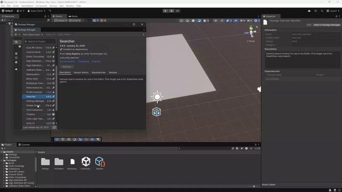Open the account dropdown next to Unity 6
Image resolution: width=342 pixels, height=192 pixels.
(x=20, y=11)
